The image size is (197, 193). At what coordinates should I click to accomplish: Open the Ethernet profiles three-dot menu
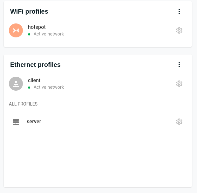[x=179, y=65]
